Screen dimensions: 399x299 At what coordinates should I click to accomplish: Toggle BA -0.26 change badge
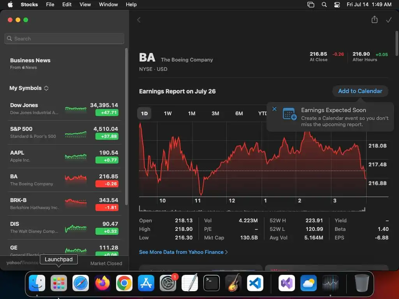(107, 184)
